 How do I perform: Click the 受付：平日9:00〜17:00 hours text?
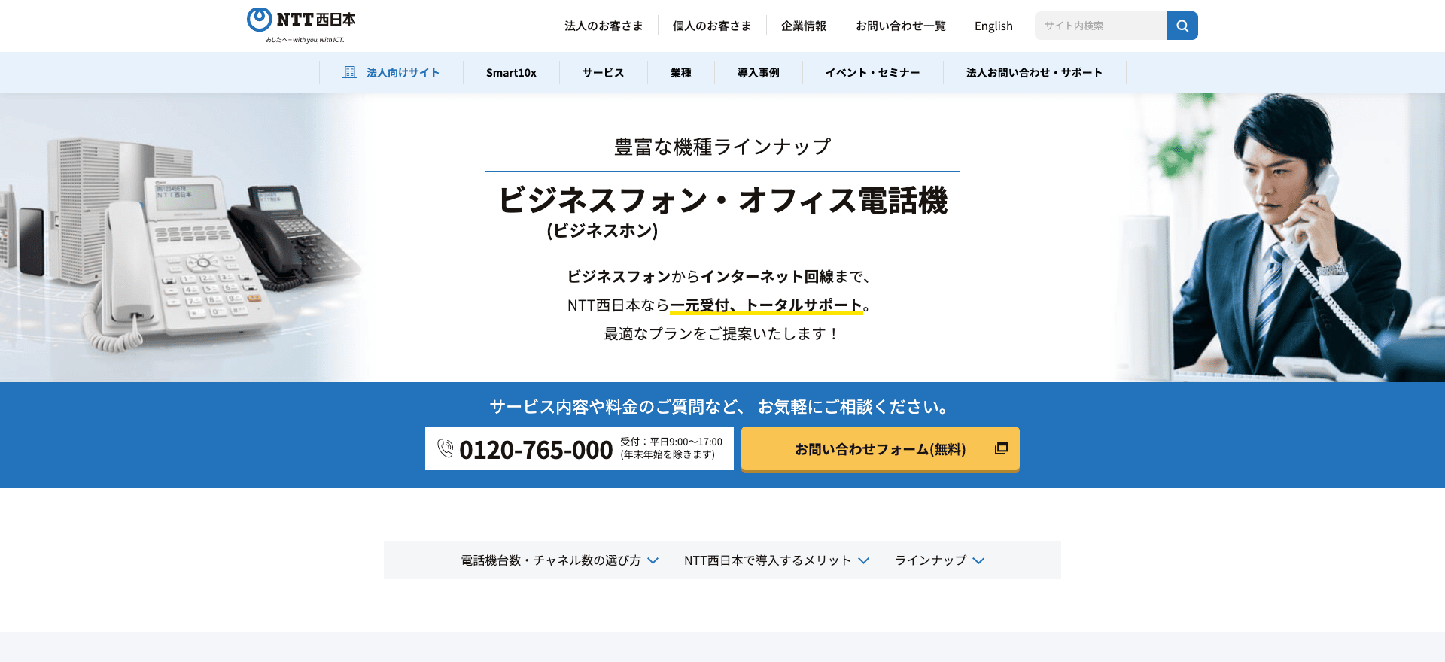pos(671,442)
